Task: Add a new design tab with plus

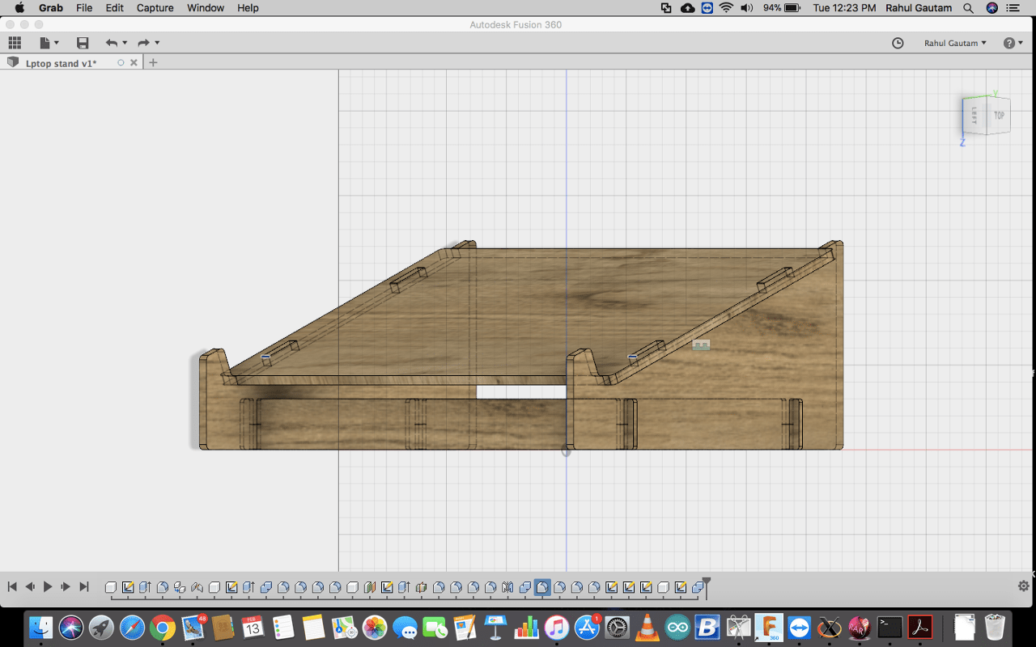Action: 153,62
